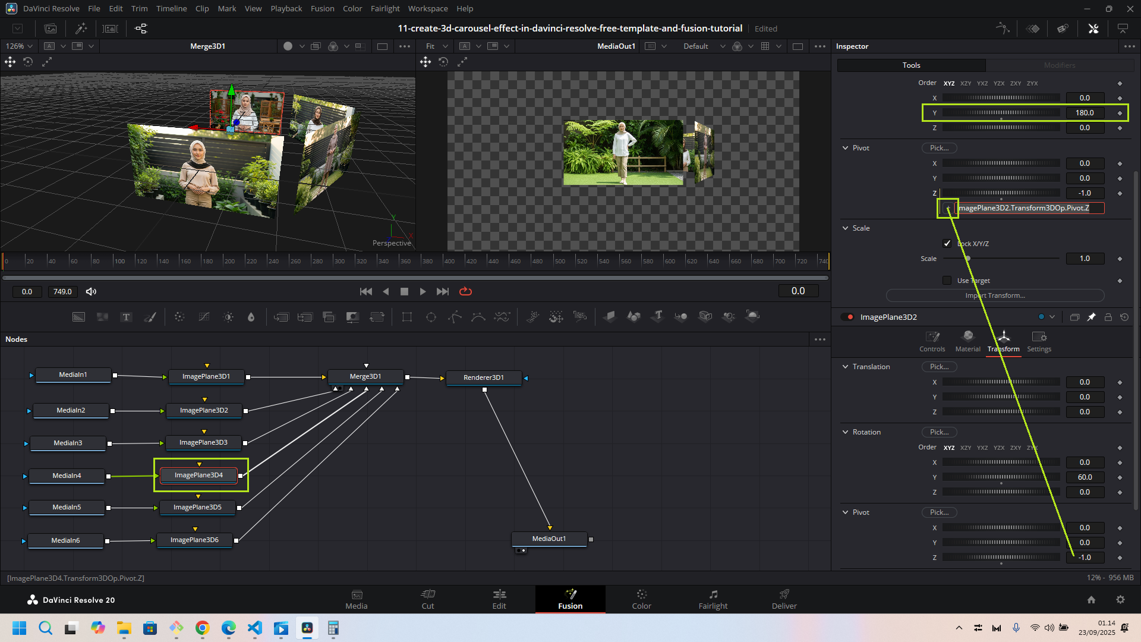Select the Text+ tool in toolbar
This screenshot has height=642, width=1141.
(x=126, y=317)
